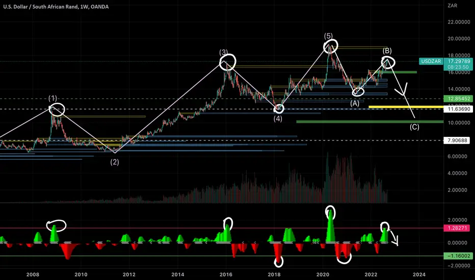Select the green 12.85452 price level label

tap(458, 99)
